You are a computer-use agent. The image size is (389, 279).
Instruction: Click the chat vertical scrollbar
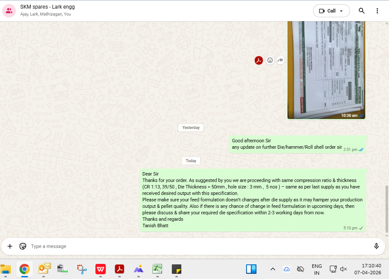(387, 207)
